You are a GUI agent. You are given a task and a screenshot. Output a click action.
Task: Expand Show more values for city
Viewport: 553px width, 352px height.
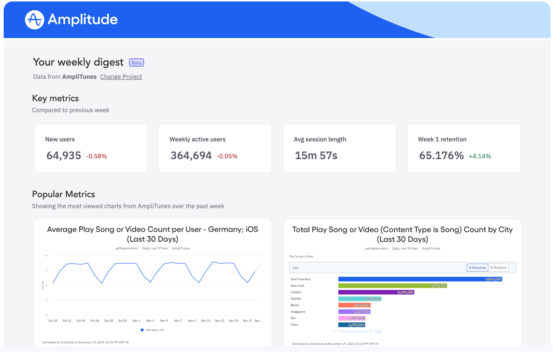(360, 331)
